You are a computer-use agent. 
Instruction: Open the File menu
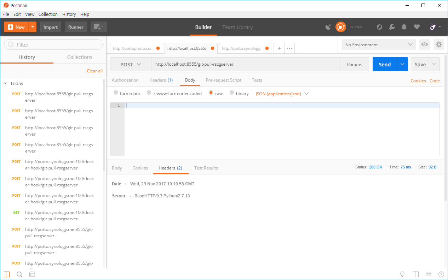[6, 14]
